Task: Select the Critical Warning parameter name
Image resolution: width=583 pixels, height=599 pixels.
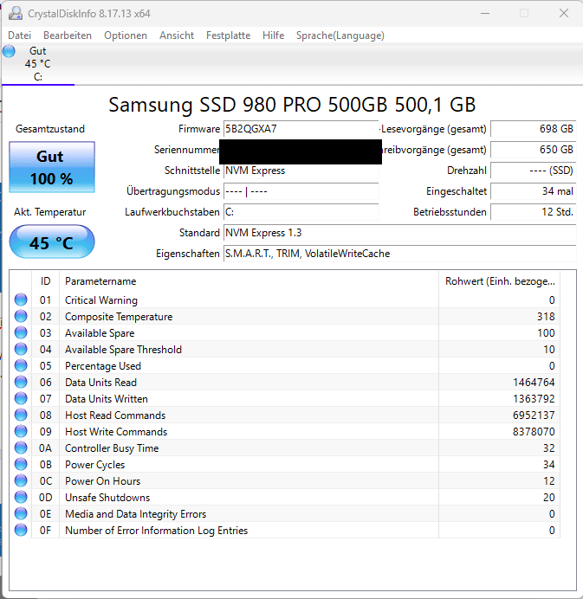Action: click(x=101, y=300)
